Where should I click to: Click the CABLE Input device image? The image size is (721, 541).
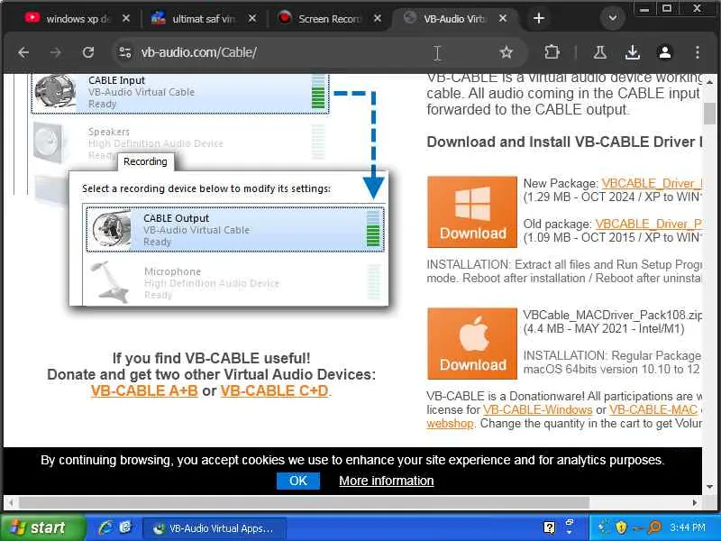click(56, 92)
